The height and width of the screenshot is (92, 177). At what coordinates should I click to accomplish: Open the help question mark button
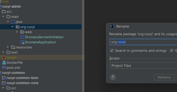tap(113, 77)
